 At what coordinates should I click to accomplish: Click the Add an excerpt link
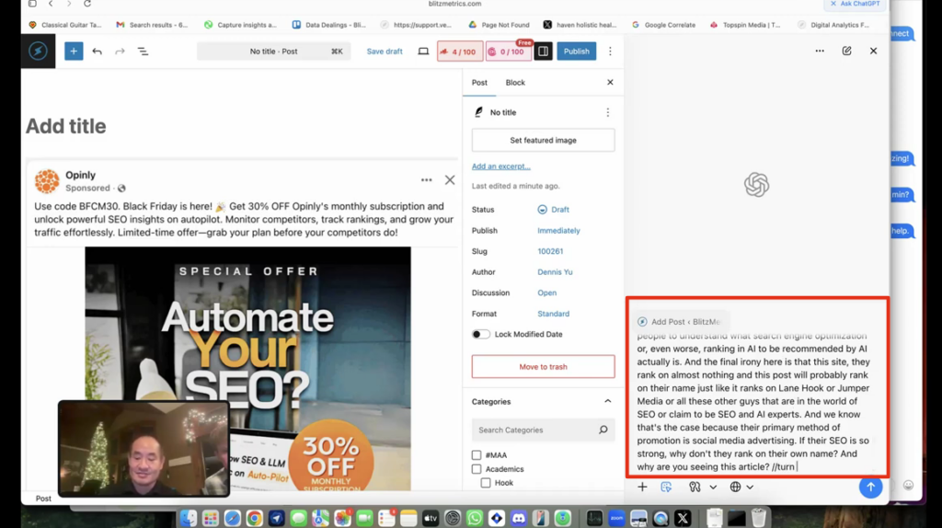[500, 166]
